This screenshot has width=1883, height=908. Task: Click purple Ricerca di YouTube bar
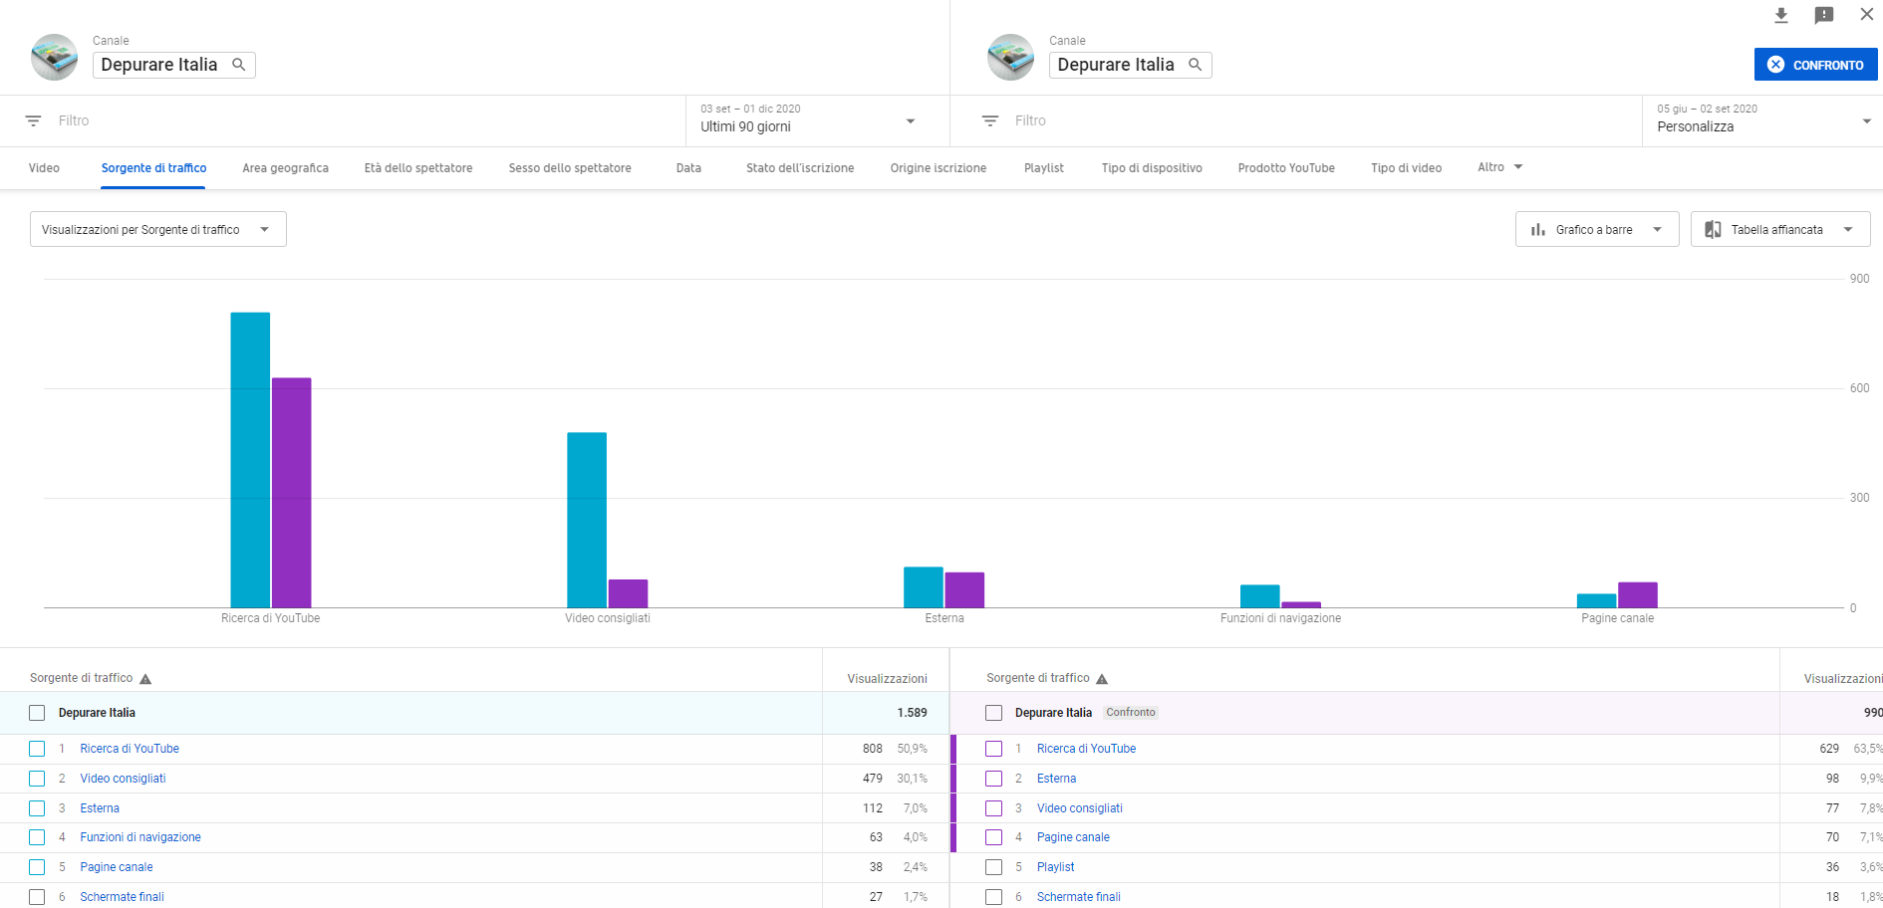point(291,493)
